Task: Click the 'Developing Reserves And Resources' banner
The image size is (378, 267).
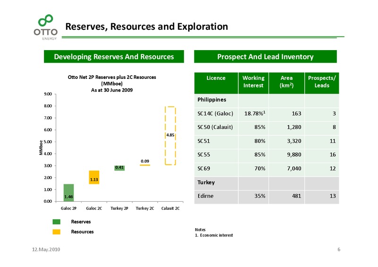Action: point(114,57)
